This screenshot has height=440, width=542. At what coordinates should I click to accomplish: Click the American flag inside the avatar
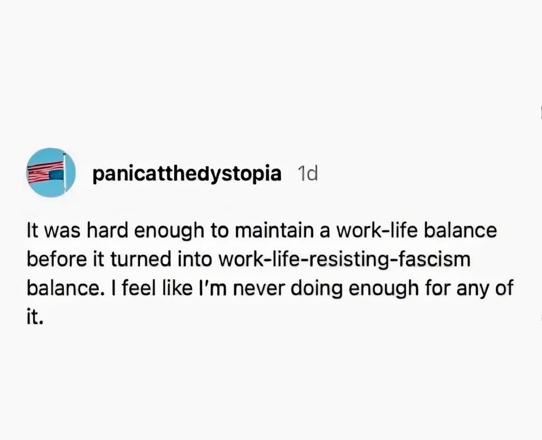point(45,172)
